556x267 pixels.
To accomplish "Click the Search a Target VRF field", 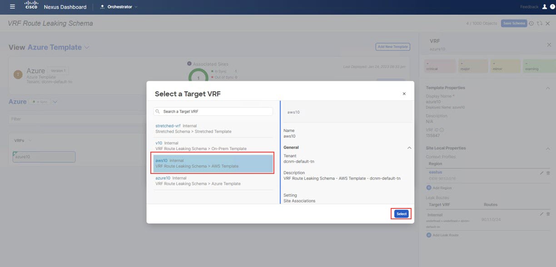I will pos(213,111).
